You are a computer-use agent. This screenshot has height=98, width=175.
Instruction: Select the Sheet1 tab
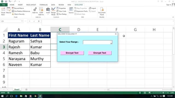pyautogui.click(x=17, y=90)
